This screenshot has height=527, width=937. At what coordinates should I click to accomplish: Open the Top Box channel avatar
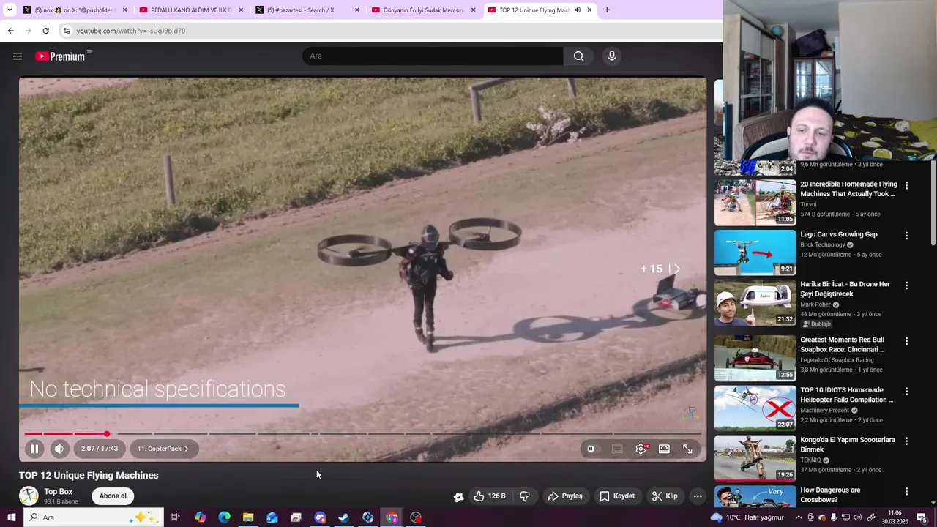click(x=29, y=496)
